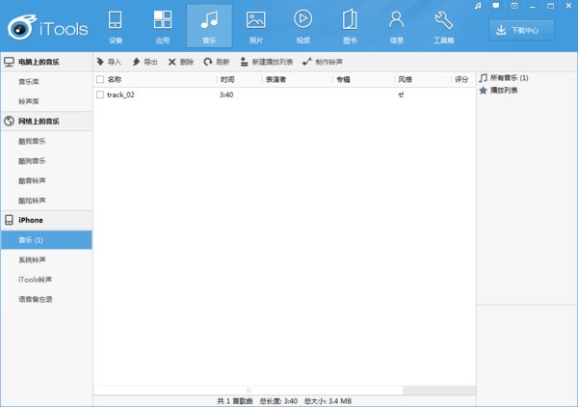This screenshot has height=407, width=578.
Task: Collapse the iPhone sidebar section
Action: [46, 220]
